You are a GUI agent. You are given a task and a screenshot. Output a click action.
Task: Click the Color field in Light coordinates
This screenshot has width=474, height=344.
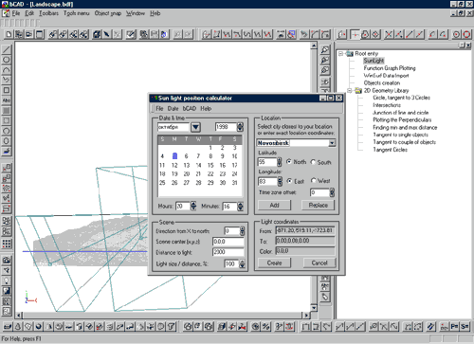(x=305, y=251)
